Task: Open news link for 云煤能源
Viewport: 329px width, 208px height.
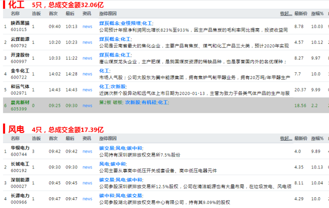Action: tap(87, 43)
